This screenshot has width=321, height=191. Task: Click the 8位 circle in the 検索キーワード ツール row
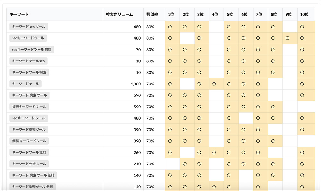click(273, 107)
